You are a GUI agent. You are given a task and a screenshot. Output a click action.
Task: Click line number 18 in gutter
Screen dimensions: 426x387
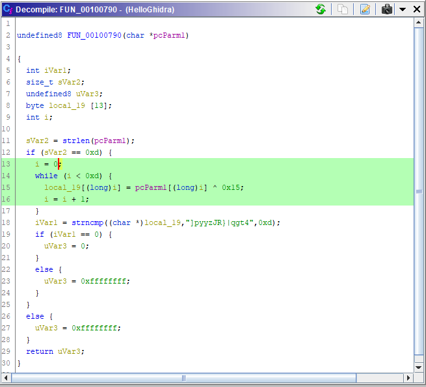click(x=6, y=222)
